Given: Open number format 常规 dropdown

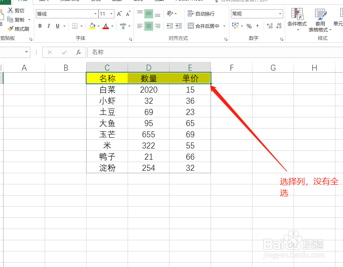Looking at the screenshot, I should point(280,14).
